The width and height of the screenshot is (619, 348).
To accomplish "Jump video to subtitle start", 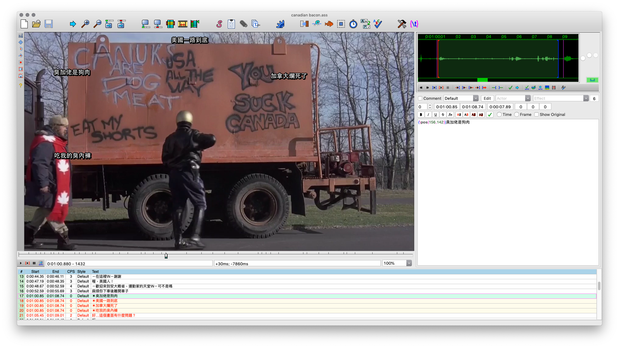I will click(109, 24).
